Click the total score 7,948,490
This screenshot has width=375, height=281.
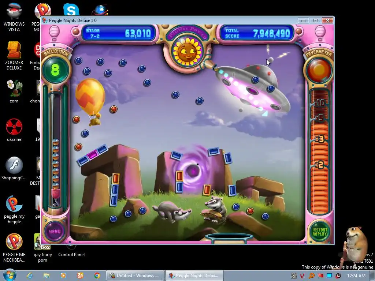click(x=271, y=33)
